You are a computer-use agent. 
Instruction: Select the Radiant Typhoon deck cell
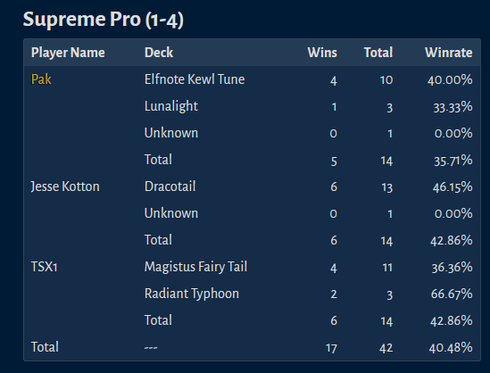(x=192, y=294)
